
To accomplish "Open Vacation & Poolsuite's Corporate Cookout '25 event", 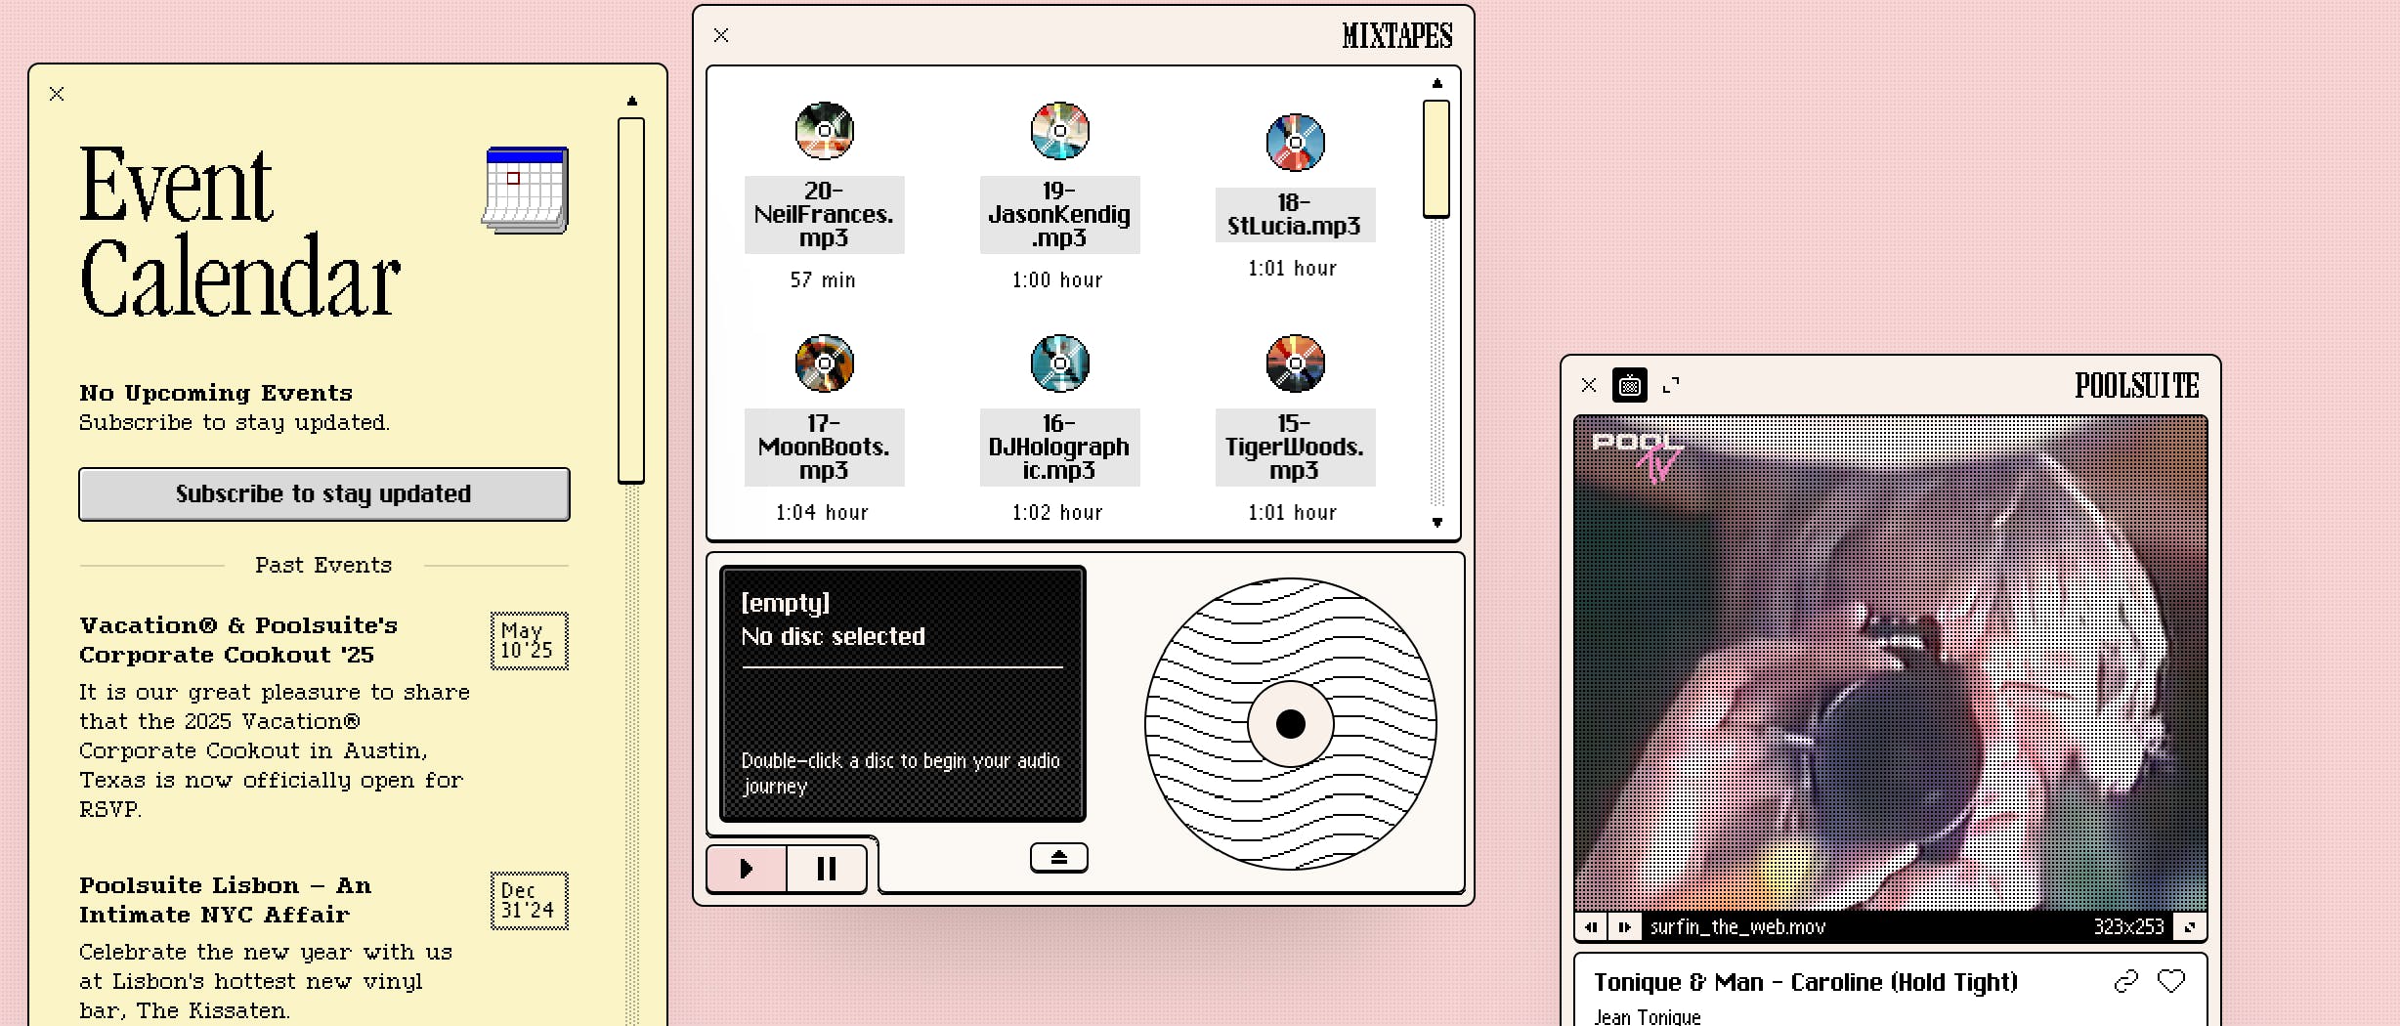I will pyautogui.click(x=239, y=640).
